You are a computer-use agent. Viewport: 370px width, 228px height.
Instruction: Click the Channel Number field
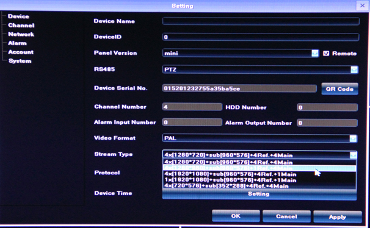click(192, 107)
